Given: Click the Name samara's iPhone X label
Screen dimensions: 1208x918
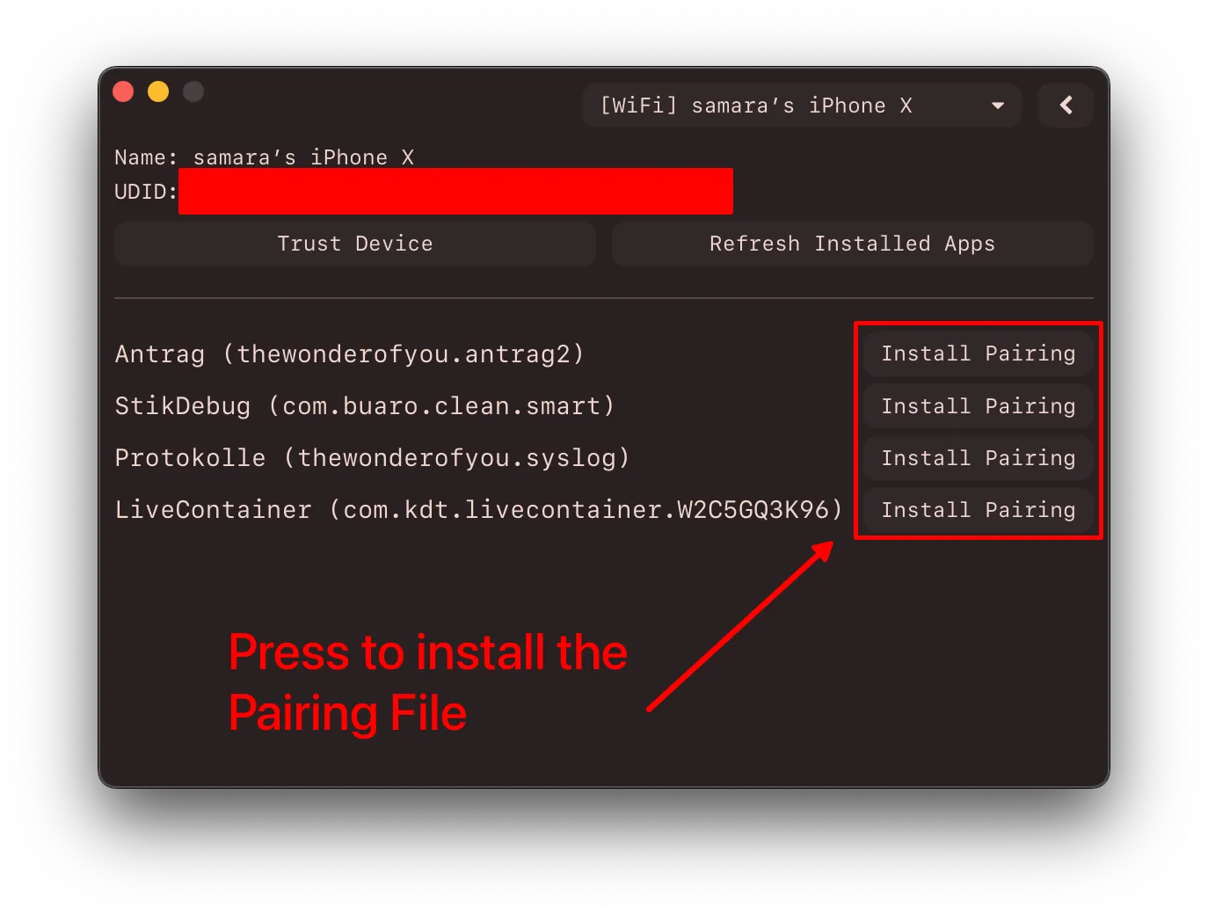Looking at the screenshot, I should point(264,157).
